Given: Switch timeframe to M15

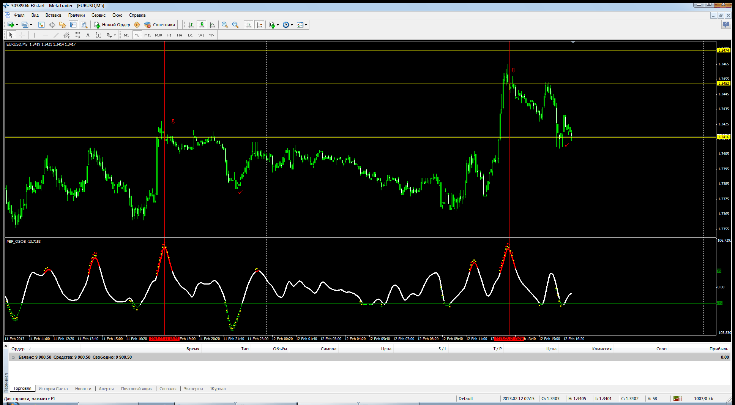Looking at the screenshot, I should tap(148, 35).
